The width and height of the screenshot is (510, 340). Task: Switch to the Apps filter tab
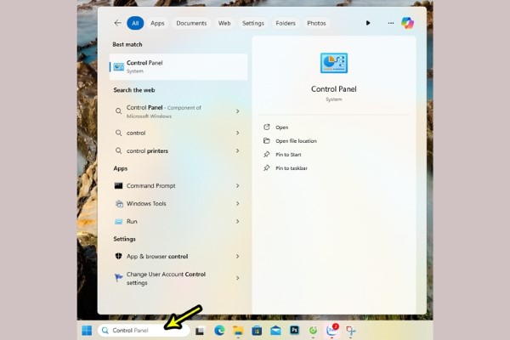157,23
